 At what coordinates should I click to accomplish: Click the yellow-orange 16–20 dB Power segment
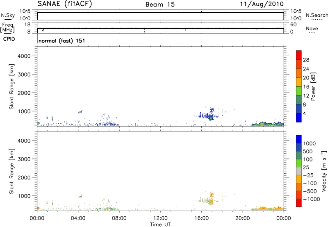(299, 82)
